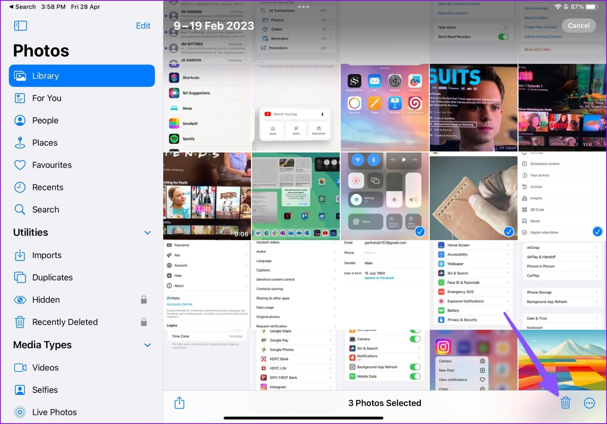The image size is (607, 424).
Task: Open the Places album
Action: [x=82, y=143]
